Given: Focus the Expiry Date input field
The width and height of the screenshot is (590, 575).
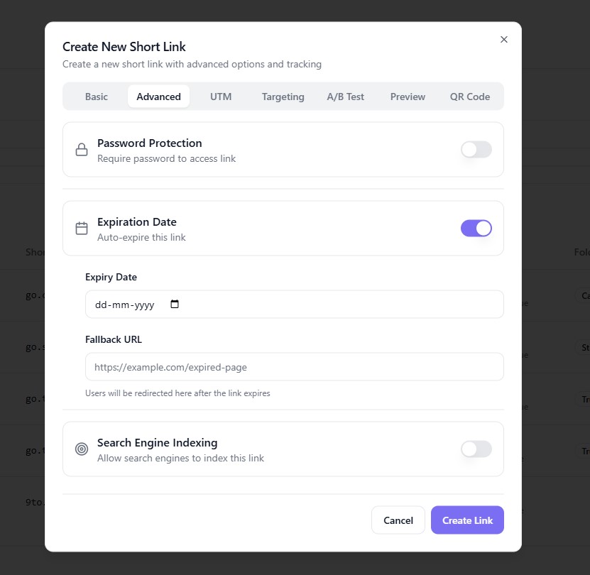Looking at the screenshot, I should [128, 305].
